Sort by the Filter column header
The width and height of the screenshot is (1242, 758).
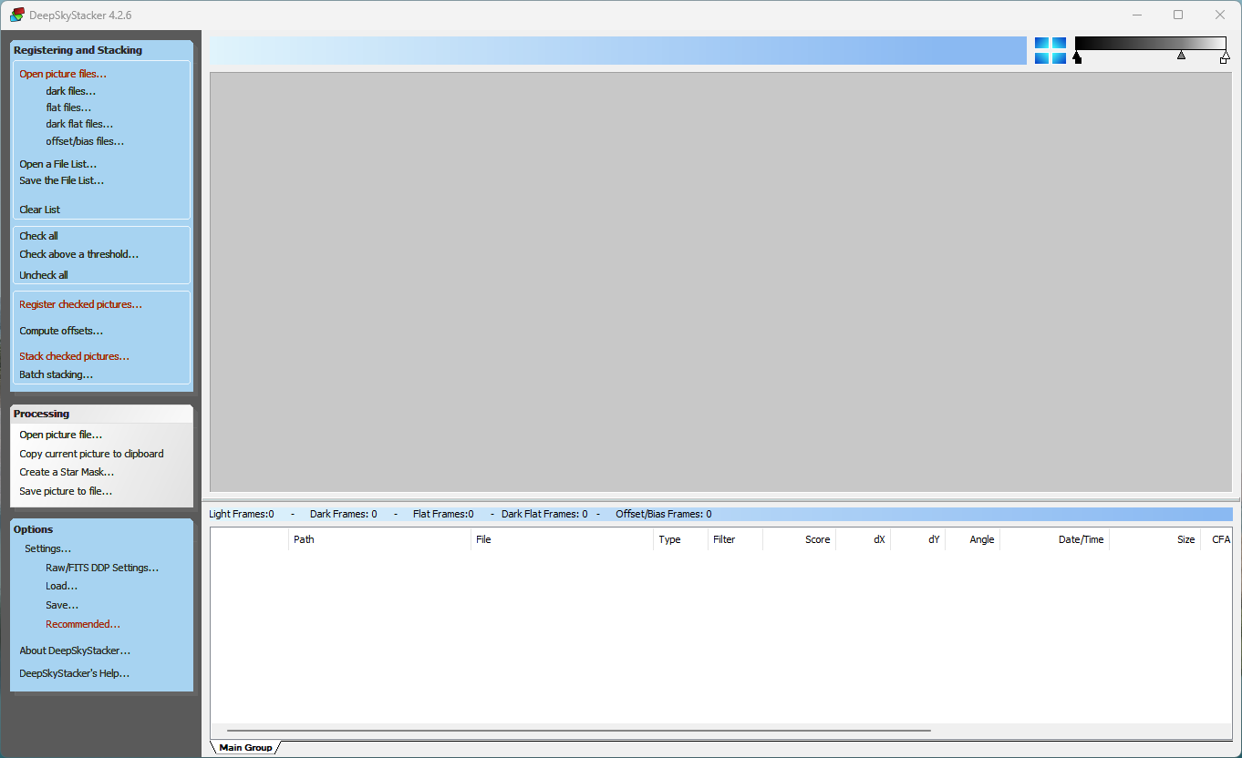tap(736, 539)
